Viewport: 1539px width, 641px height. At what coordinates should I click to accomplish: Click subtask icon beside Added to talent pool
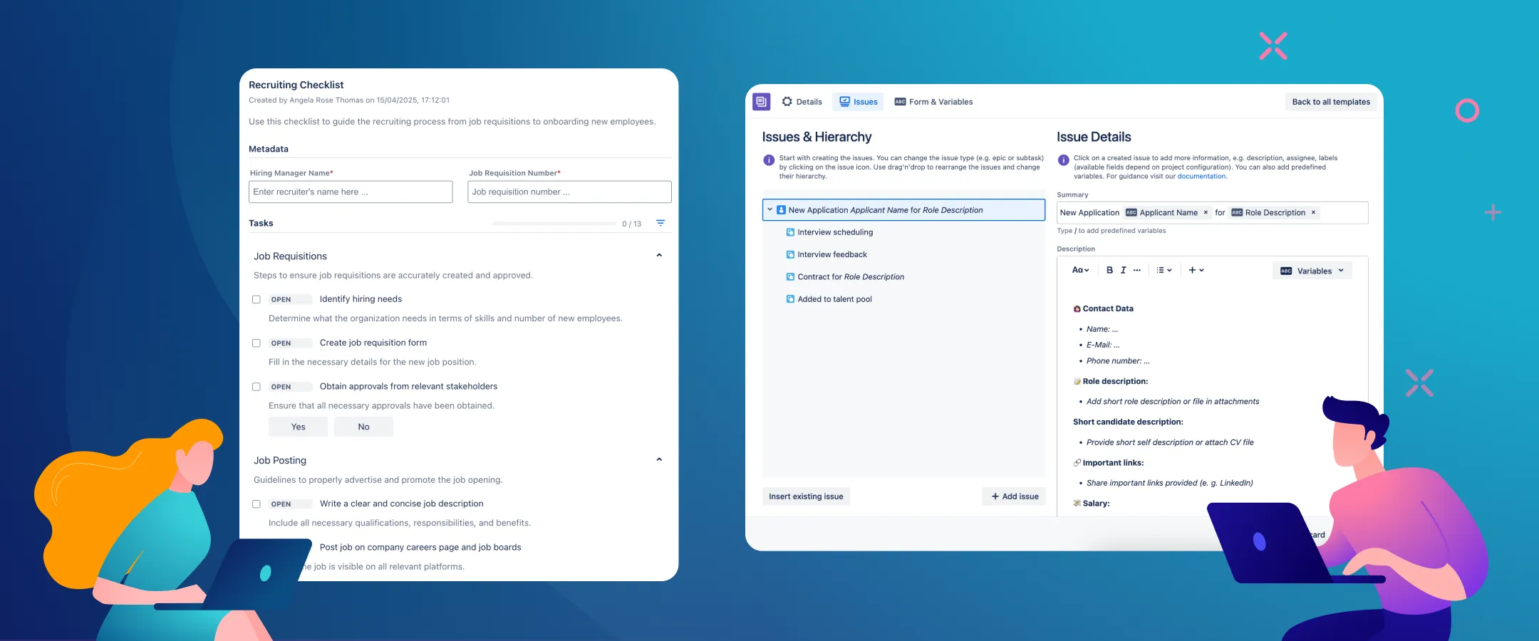point(790,299)
